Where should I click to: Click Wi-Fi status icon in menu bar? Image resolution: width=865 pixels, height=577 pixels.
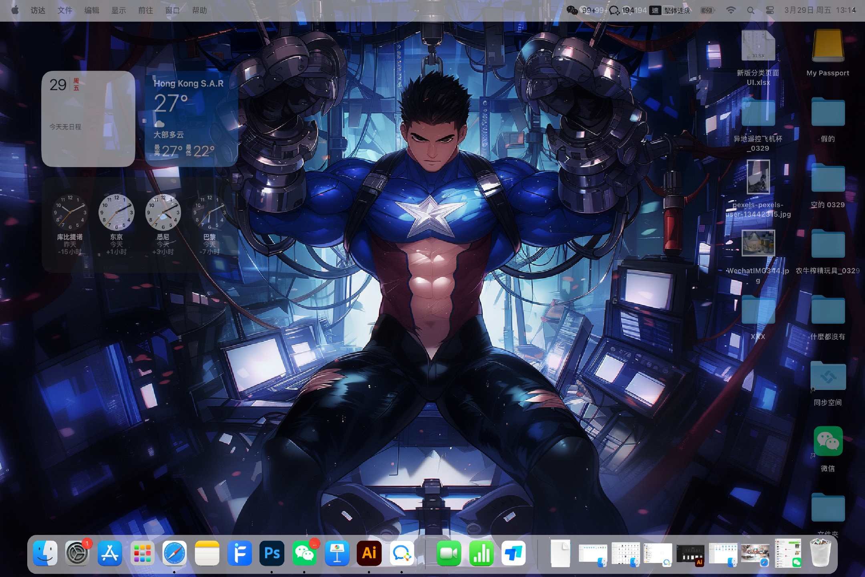click(x=731, y=10)
